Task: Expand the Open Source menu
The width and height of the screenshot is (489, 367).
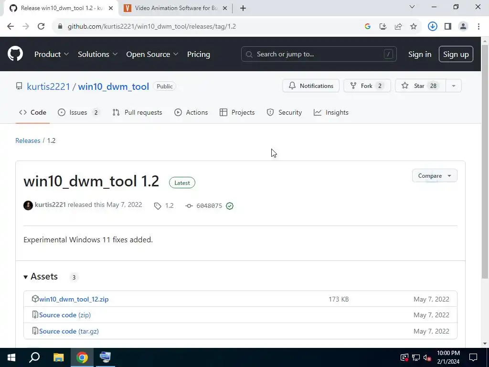Action: click(152, 54)
